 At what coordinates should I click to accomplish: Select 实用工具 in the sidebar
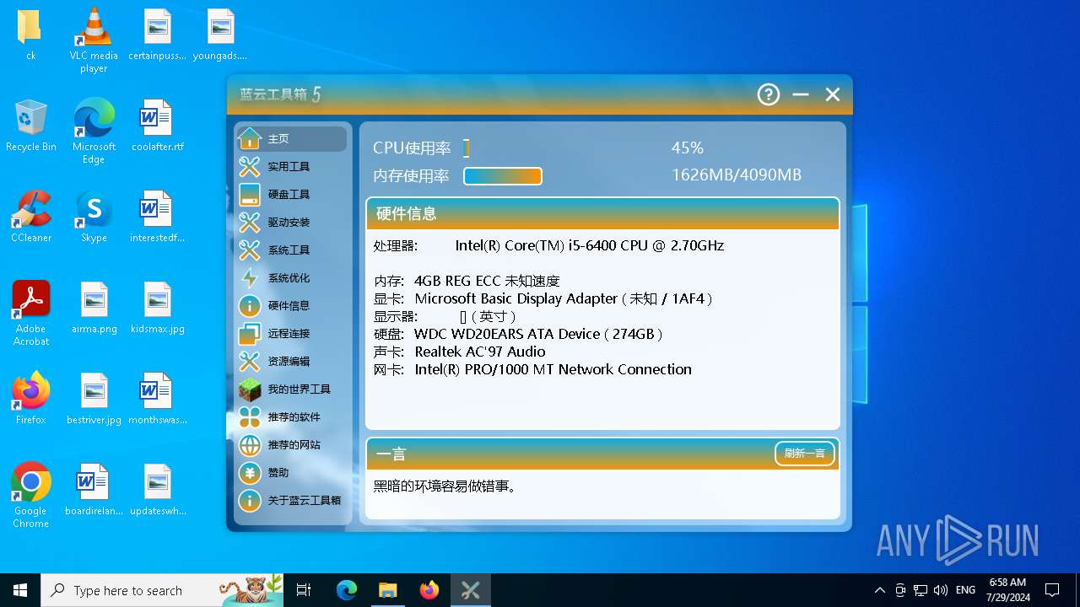(291, 167)
